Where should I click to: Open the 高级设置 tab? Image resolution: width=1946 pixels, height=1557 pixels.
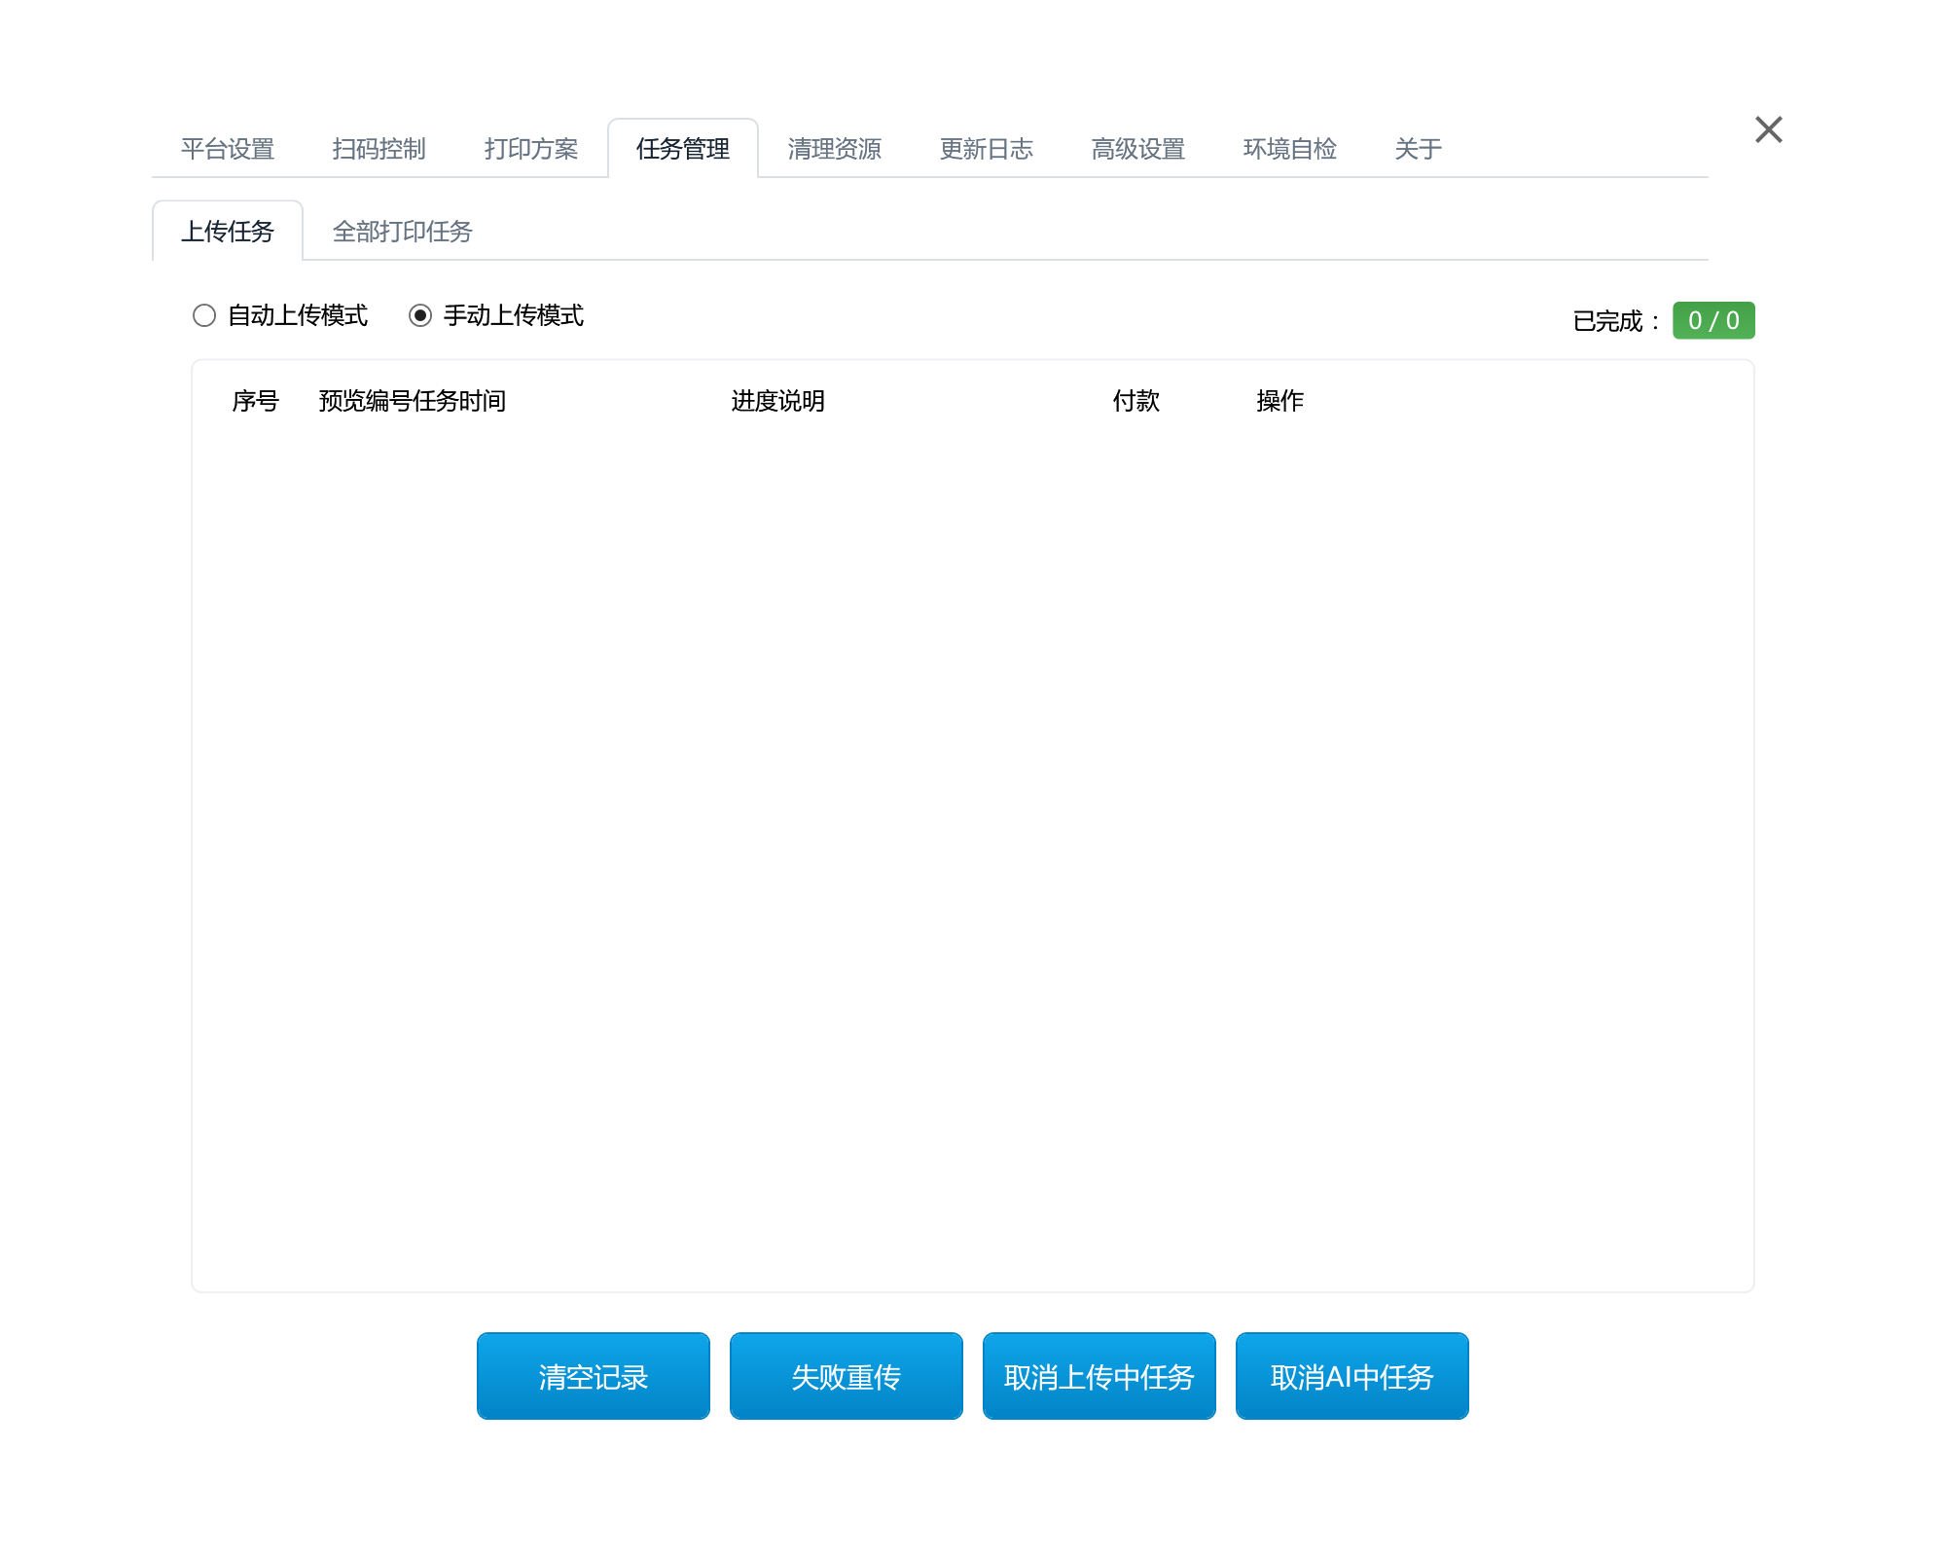[1138, 149]
